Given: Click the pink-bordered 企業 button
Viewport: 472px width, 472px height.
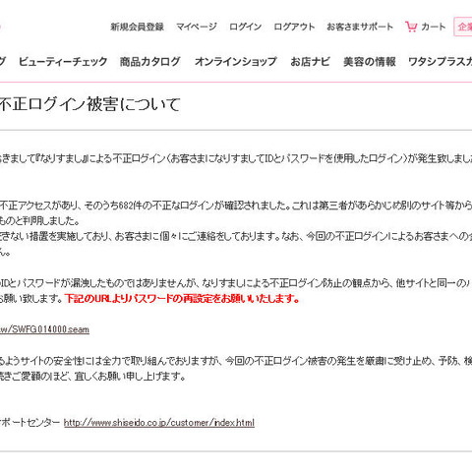Looking at the screenshot, I should 463,27.
